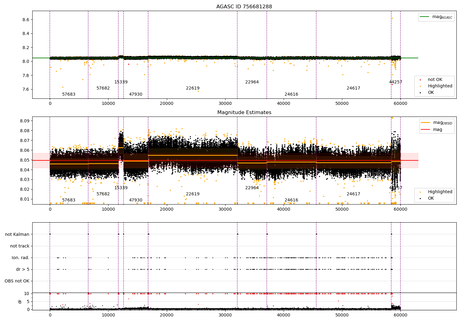Click OBSID label 24617 in AGASC ID plot

click(x=353, y=88)
